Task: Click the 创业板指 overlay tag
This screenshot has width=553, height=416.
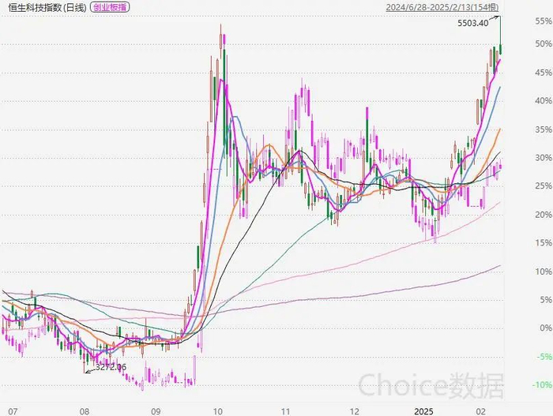Action: click(x=110, y=6)
